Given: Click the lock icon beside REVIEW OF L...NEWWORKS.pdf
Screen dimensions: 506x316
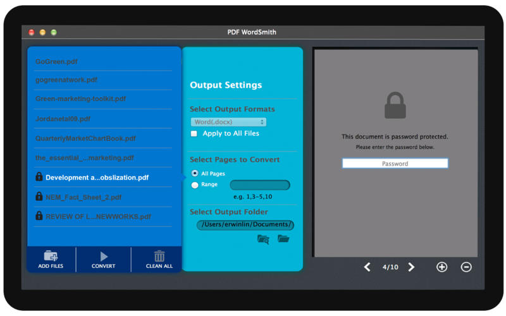Looking at the screenshot, I should (39, 216).
